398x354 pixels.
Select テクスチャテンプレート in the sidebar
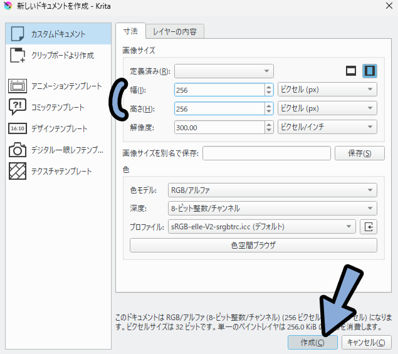click(x=58, y=171)
